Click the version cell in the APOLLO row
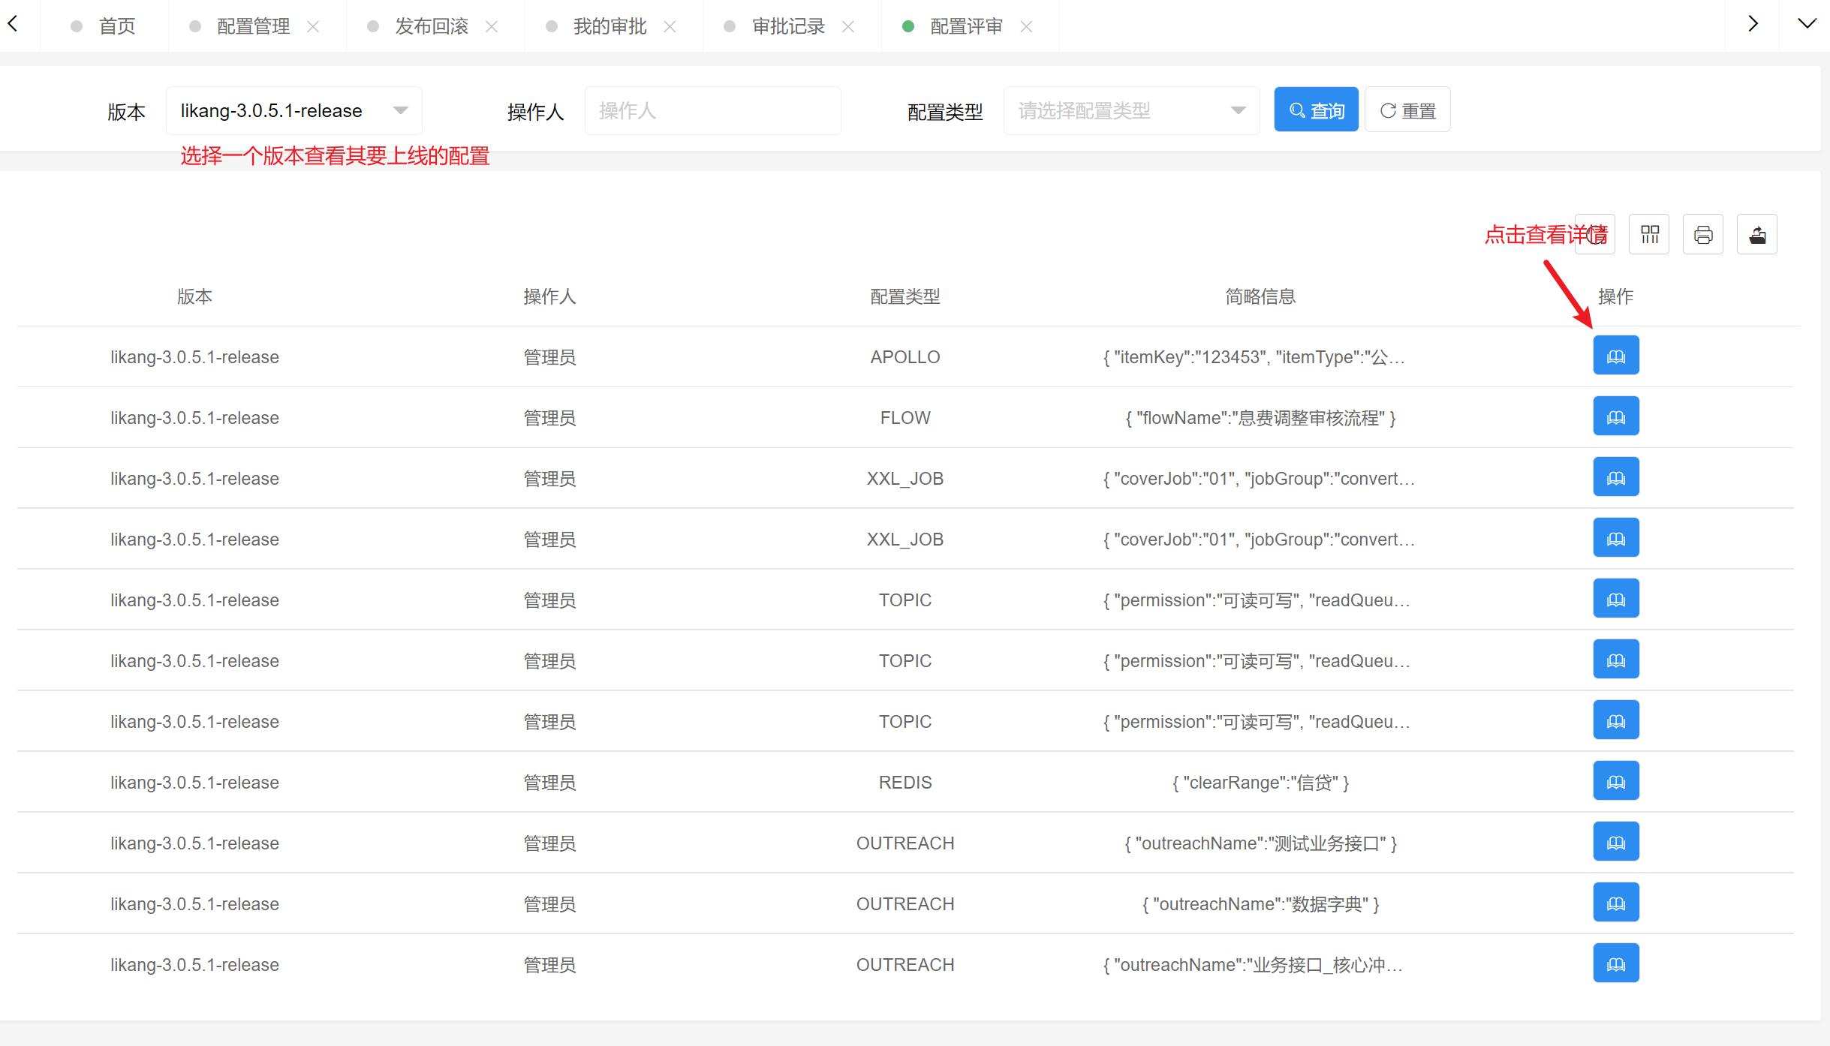 coord(194,356)
